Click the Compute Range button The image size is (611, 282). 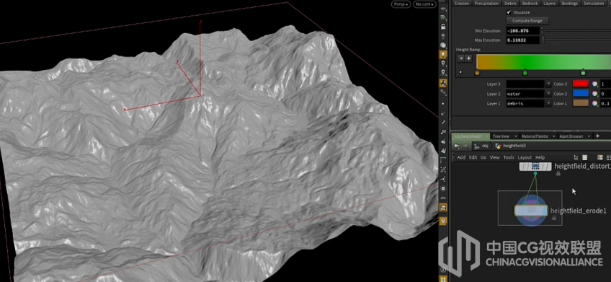tap(527, 21)
